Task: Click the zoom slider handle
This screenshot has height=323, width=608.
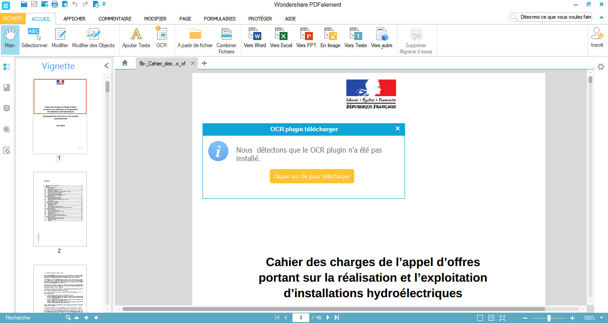Action: coord(549,318)
